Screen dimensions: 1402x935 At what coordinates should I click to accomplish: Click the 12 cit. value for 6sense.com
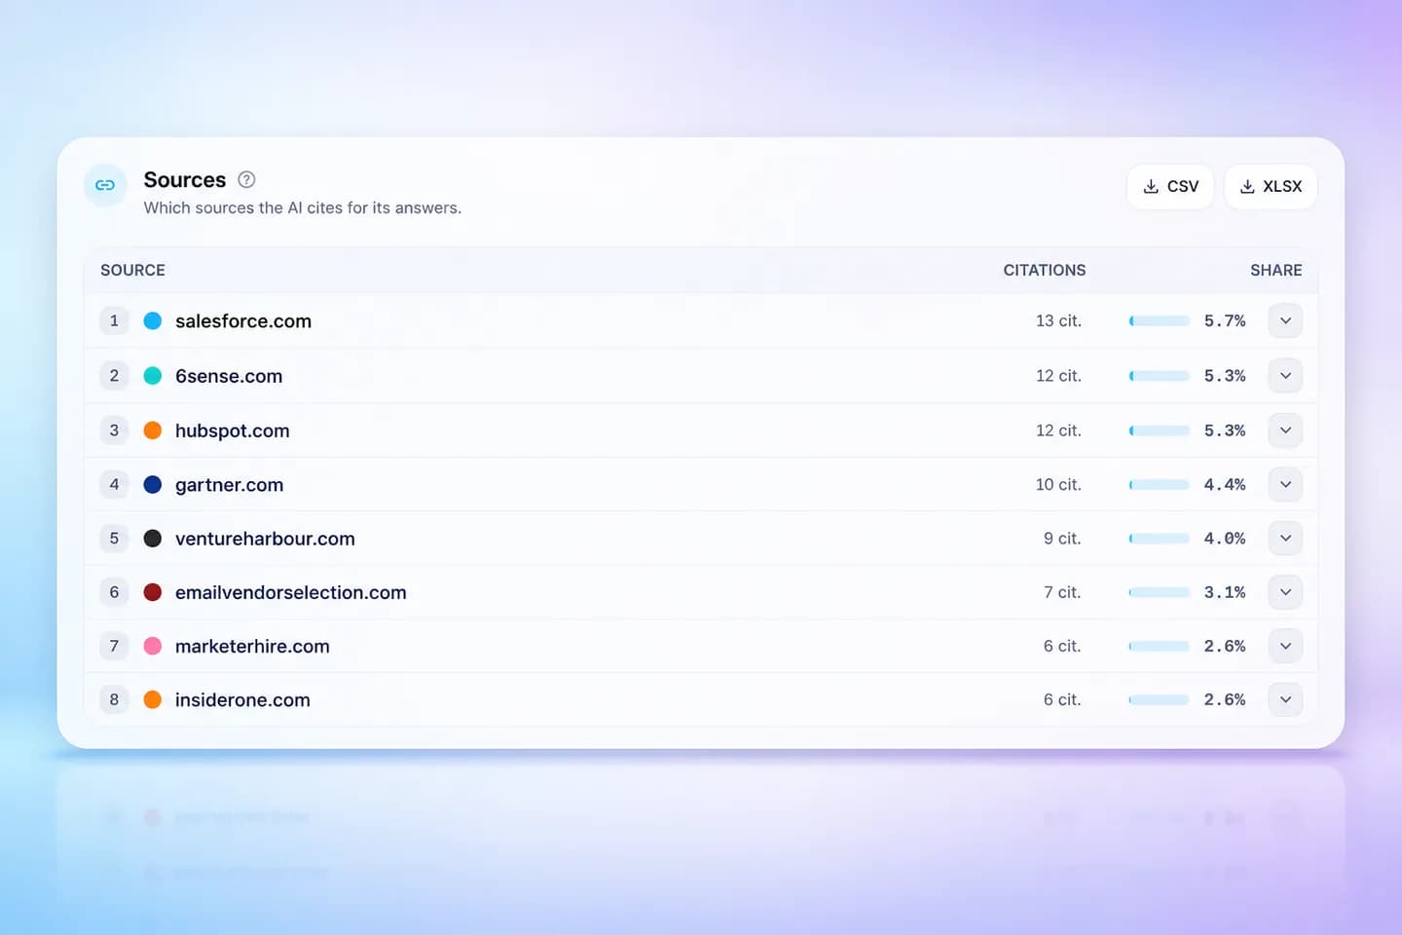[1058, 376]
